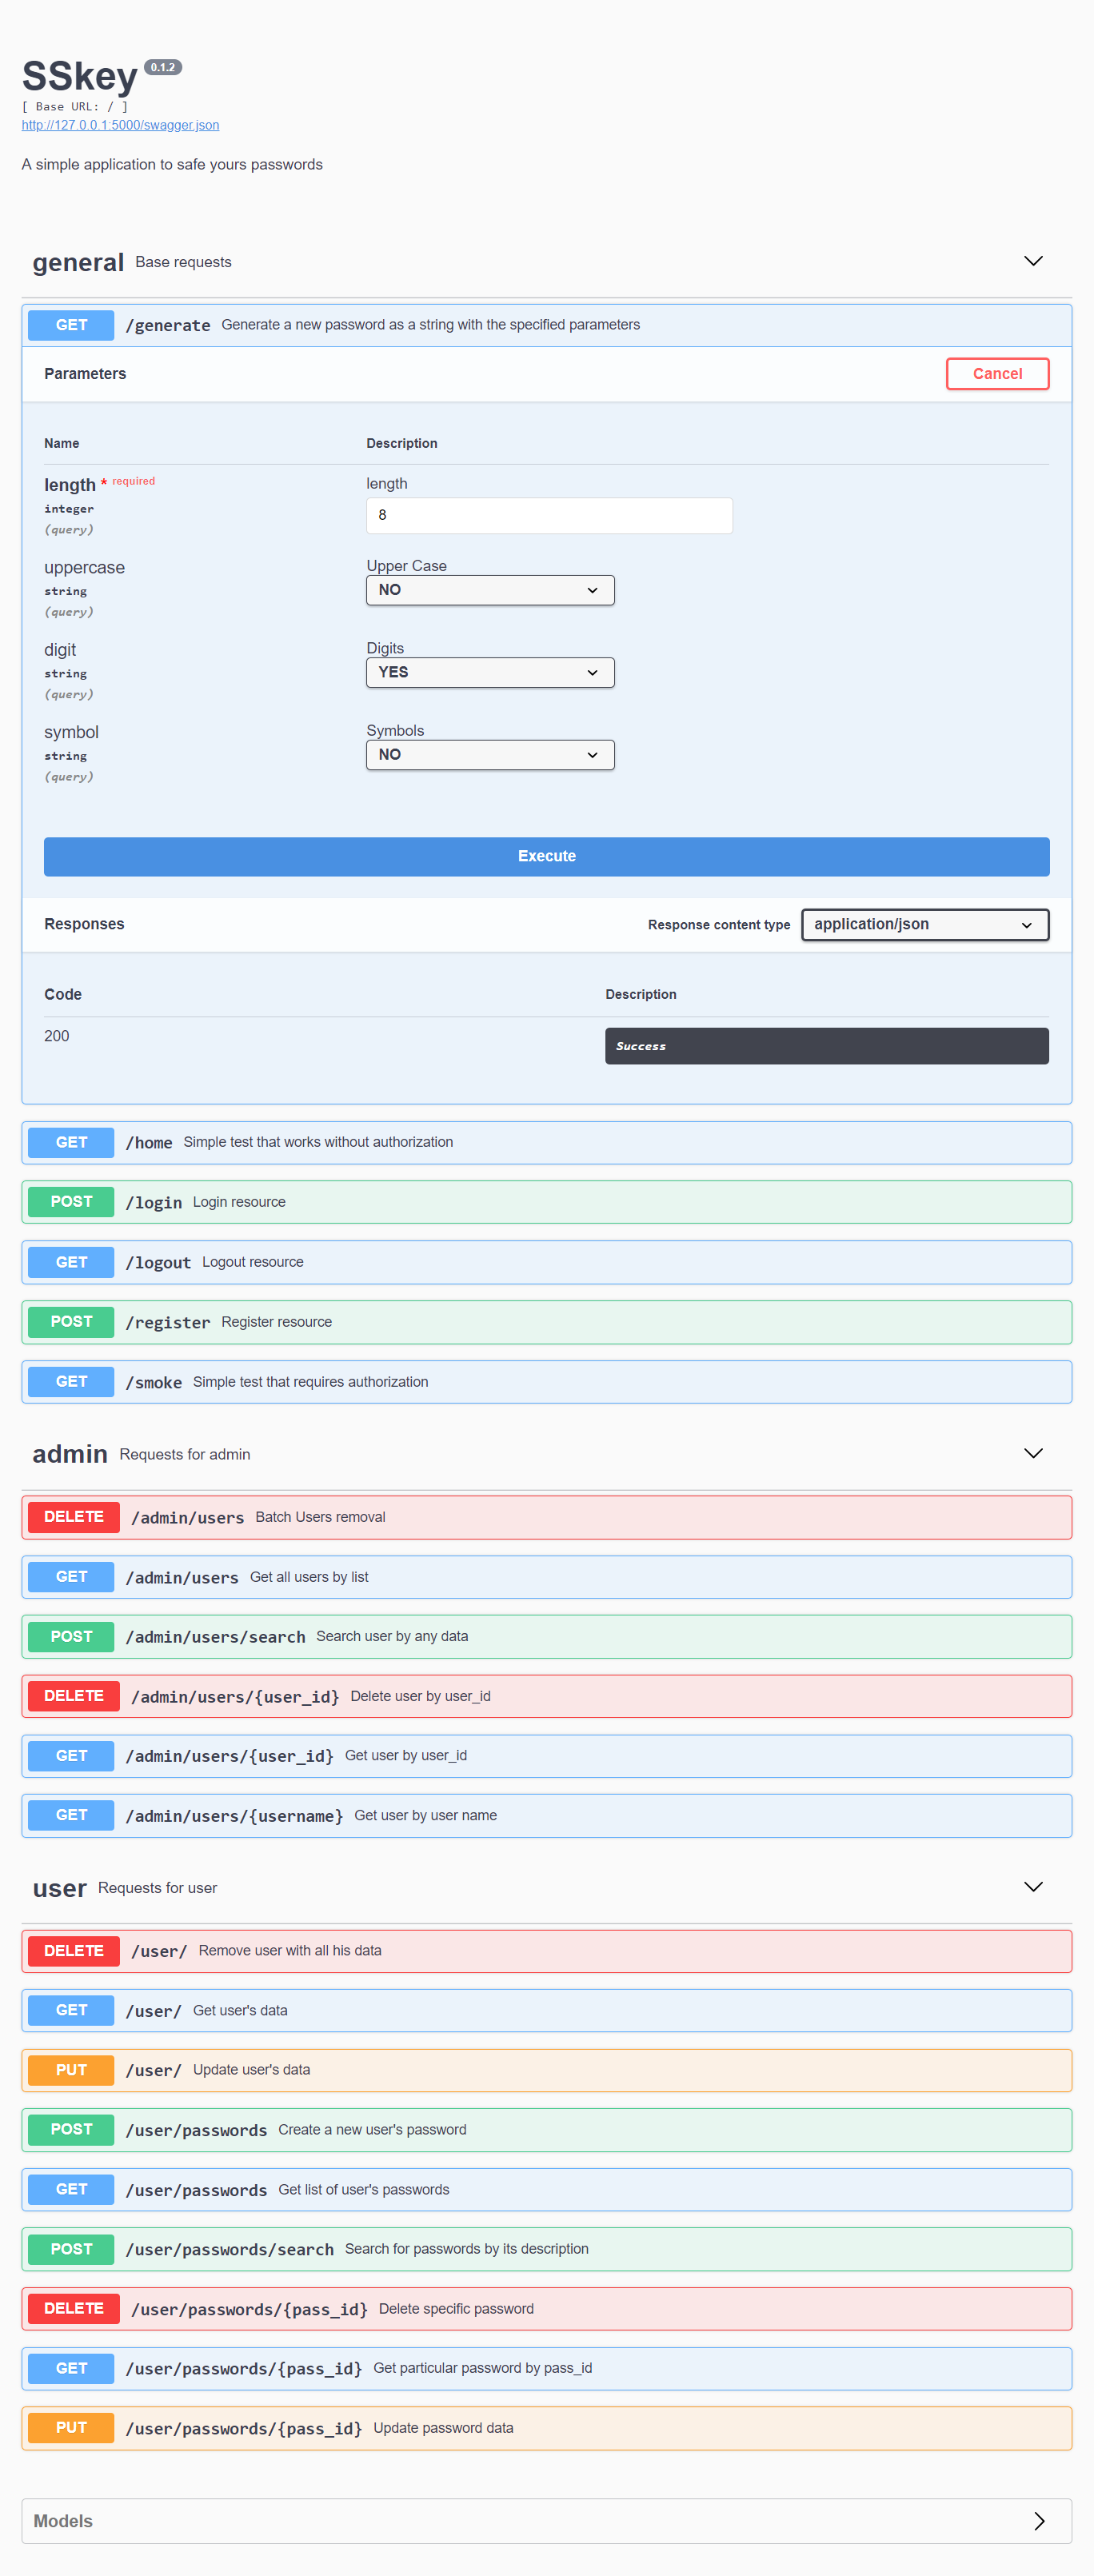This screenshot has width=1094, height=2576.
Task: Expand GET /user/passwords/{pass_id} operation
Action: [547, 2368]
